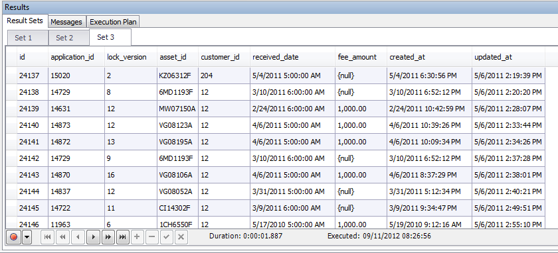
Task: Click the cancel edit X button
Action: point(181,237)
